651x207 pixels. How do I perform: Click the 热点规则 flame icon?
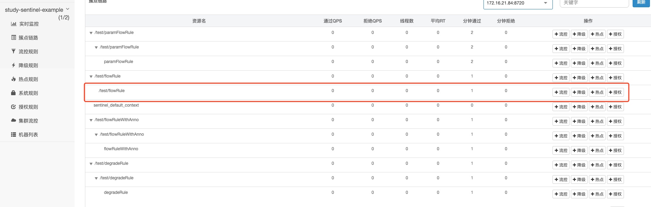14,79
